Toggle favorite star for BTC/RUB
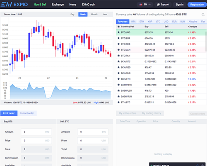The image size is (207, 166). tap(118, 44)
